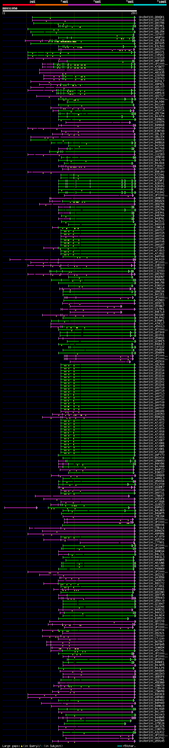Viewport: 169px width, 748px height.
Task: Open hit UniRef100_Q5CT94
Action: [152, 114]
